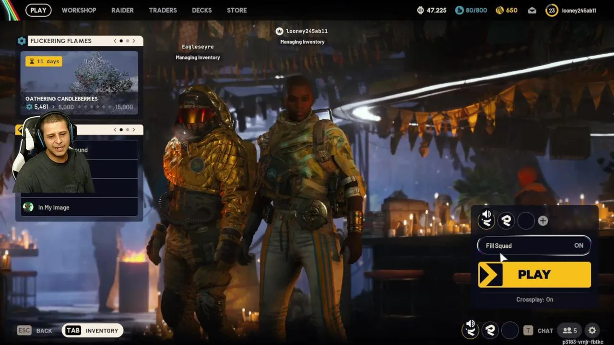Click the In My Image quest avatar icon

[28, 207]
